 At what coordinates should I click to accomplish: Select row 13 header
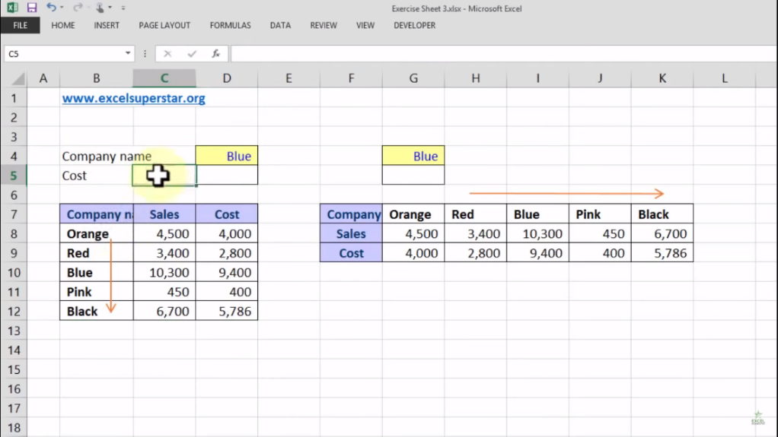coord(14,331)
